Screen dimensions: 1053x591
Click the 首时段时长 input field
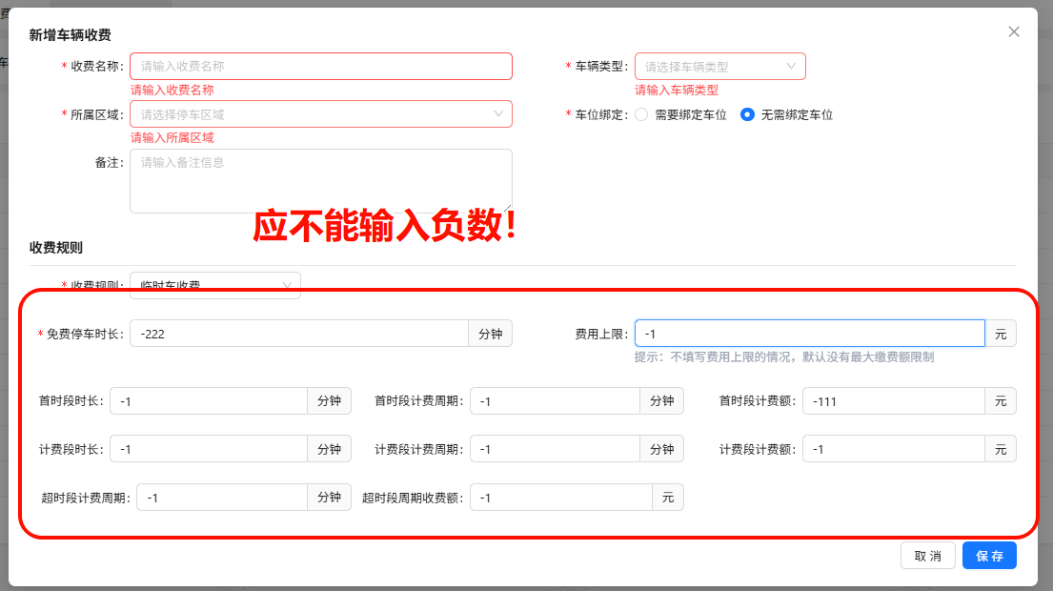click(x=210, y=400)
